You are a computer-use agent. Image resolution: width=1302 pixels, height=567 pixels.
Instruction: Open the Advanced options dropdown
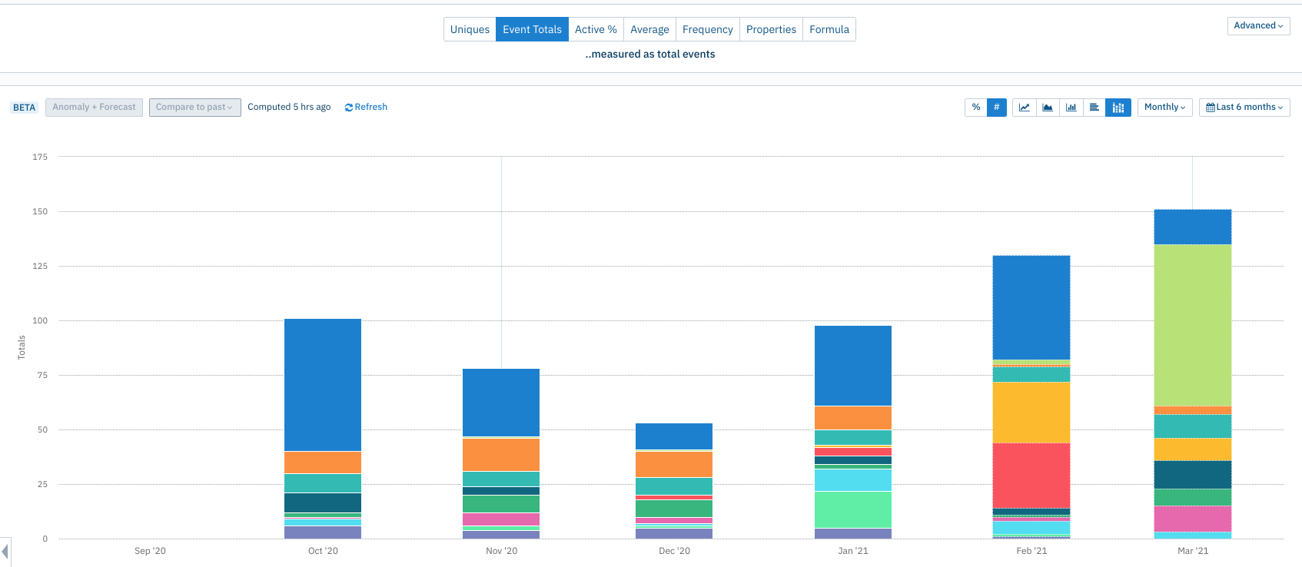(1259, 25)
